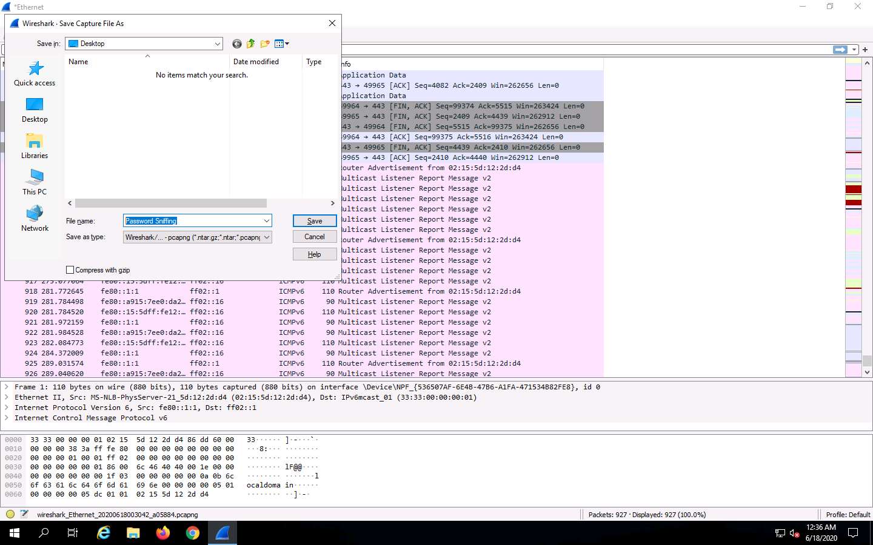Sort file list by Name column
The image size is (873, 545).
[147, 62]
